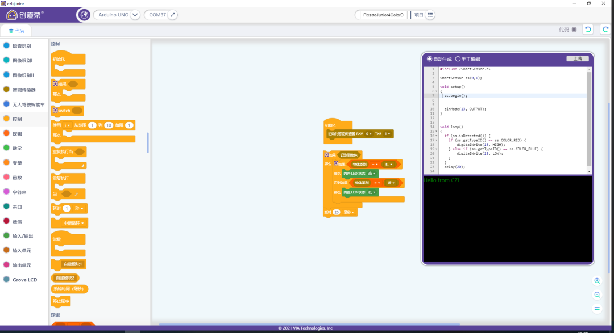This screenshot has height=333, width=614.
Task: Click the COM37 port connect icon
Action: coord(173,15)
